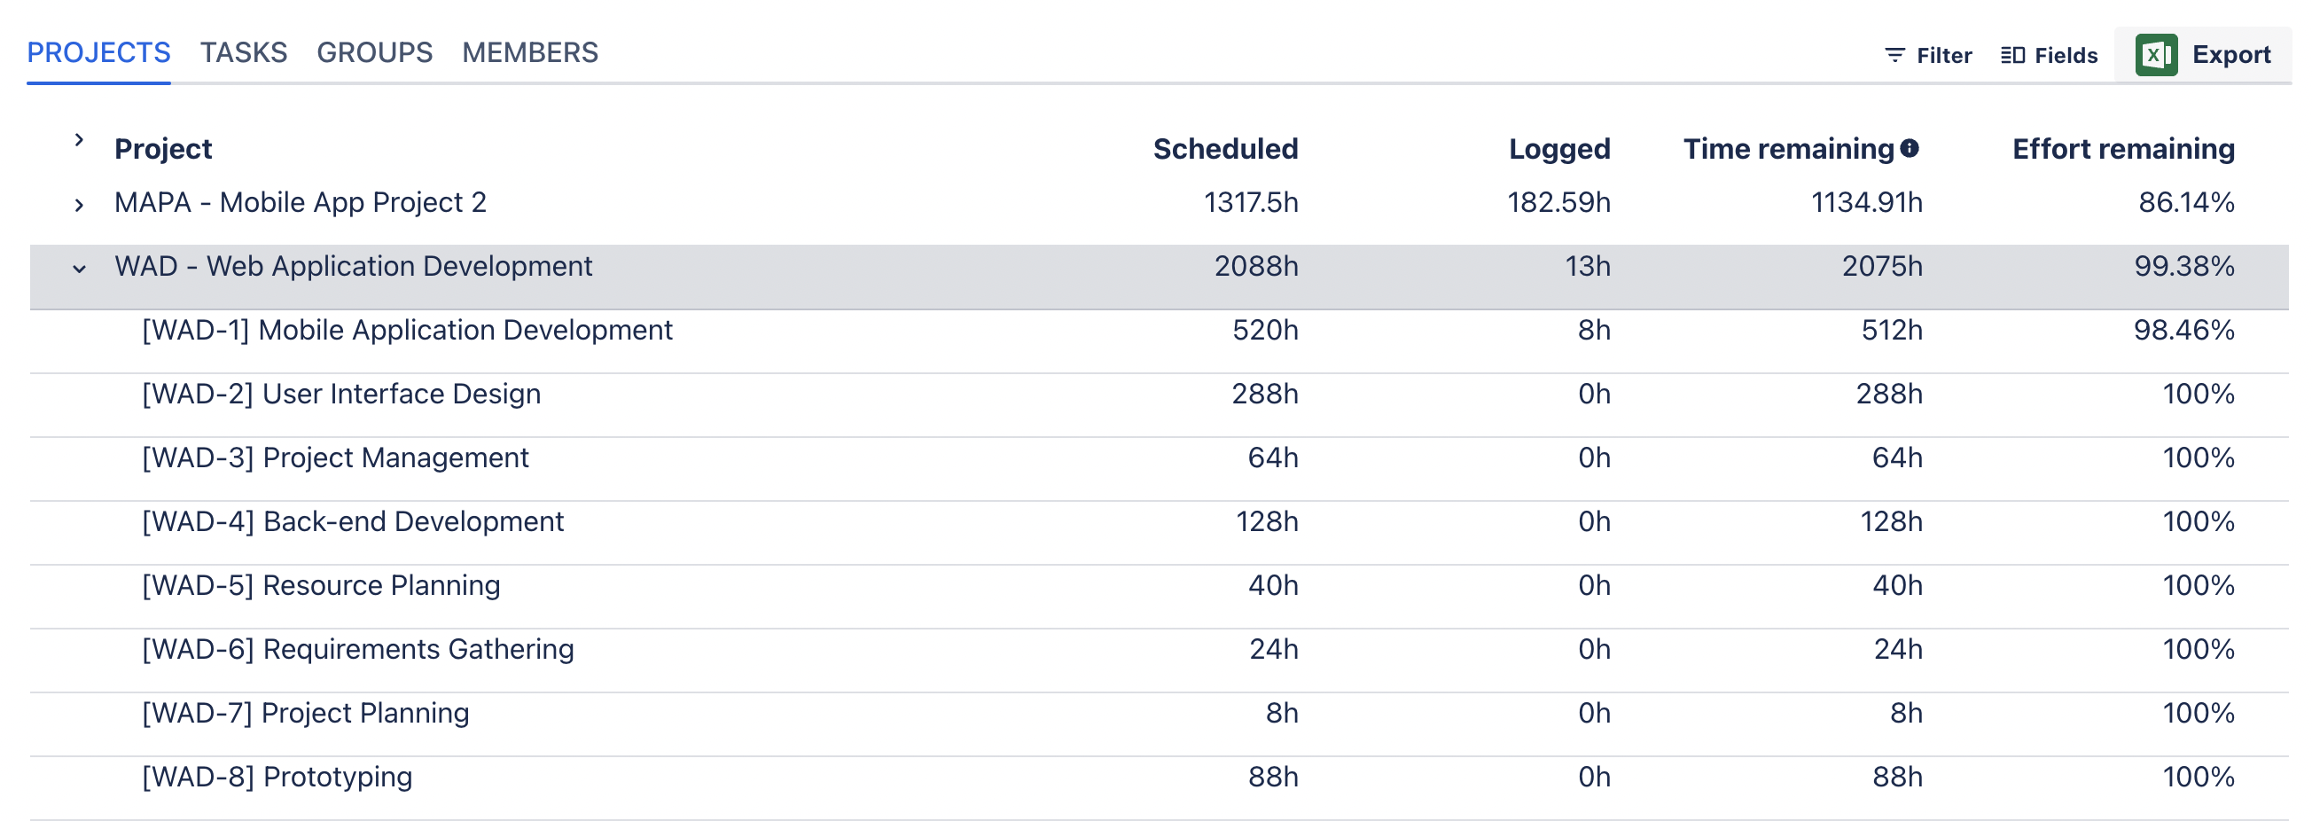
Task: Expand all using the header chevron next to Project
Action: 79,140
